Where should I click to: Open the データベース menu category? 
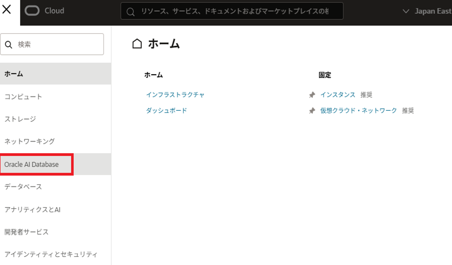coord(23,187)
